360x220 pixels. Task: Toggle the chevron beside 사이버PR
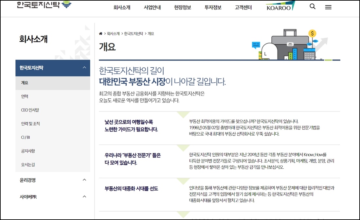click(x=84, y=196)
